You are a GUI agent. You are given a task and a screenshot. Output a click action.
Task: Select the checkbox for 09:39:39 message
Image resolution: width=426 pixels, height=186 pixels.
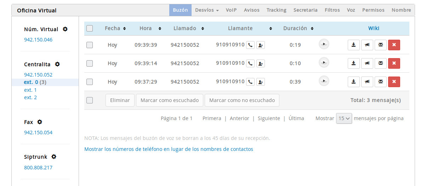(x=90, y=45)
